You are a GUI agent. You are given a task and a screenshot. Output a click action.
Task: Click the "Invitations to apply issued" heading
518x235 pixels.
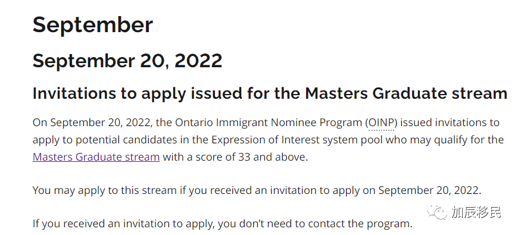(270, 94)
